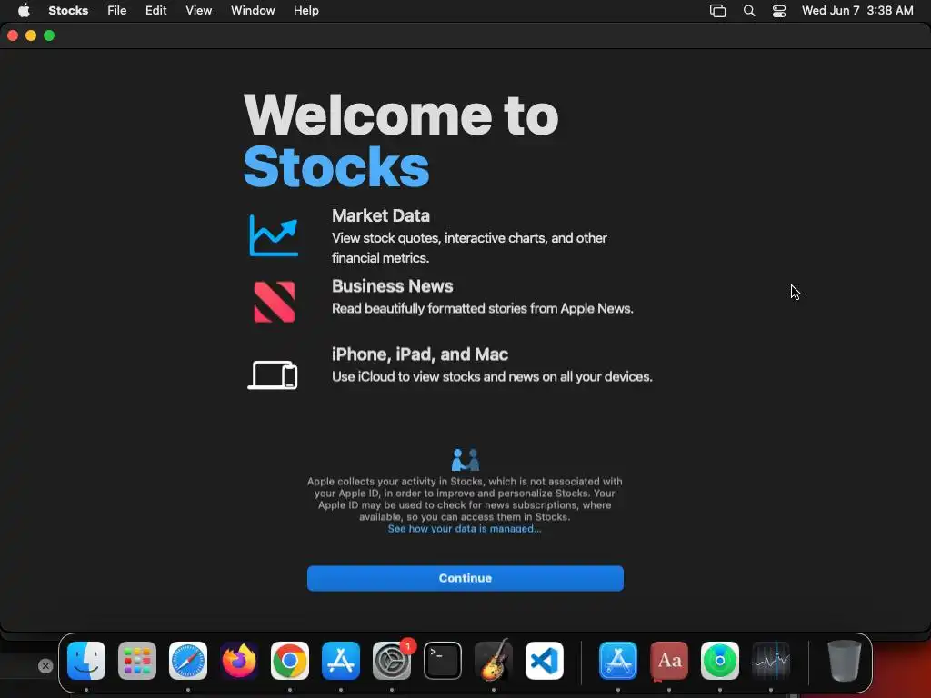This screenshot has width=931, height=698.
Task: Open App Store icon next to Dictionary
Action: (x=618, y=661)
